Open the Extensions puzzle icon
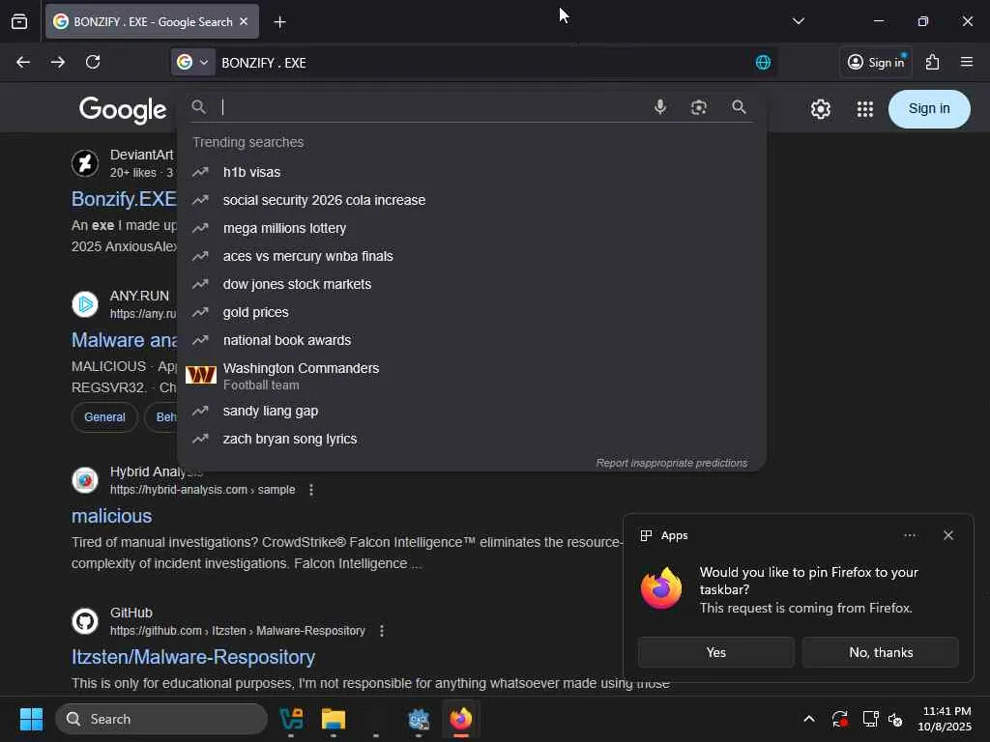This screenshot has height=742, width=990. tap(933, 62)
